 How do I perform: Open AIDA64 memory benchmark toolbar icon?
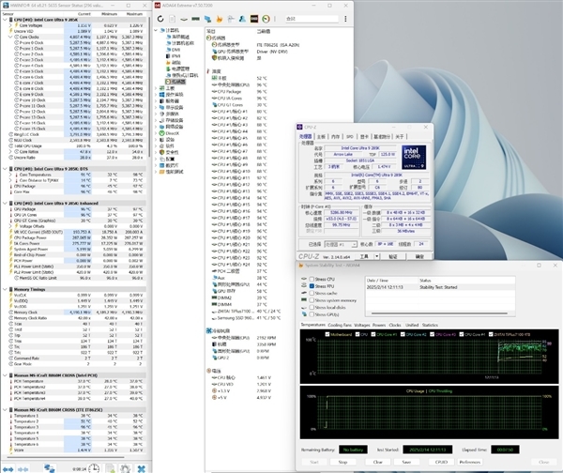[x=196, y=19]
